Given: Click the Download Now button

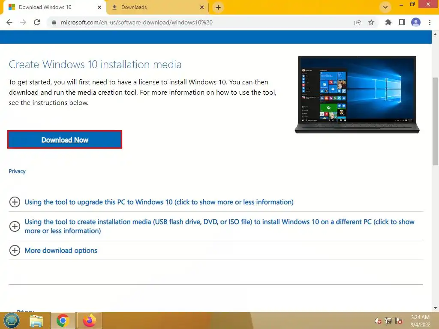Looking at the screenshot, I should tap(65, 140).
